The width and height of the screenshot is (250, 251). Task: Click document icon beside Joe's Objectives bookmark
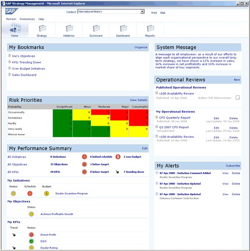pos(9,56)
